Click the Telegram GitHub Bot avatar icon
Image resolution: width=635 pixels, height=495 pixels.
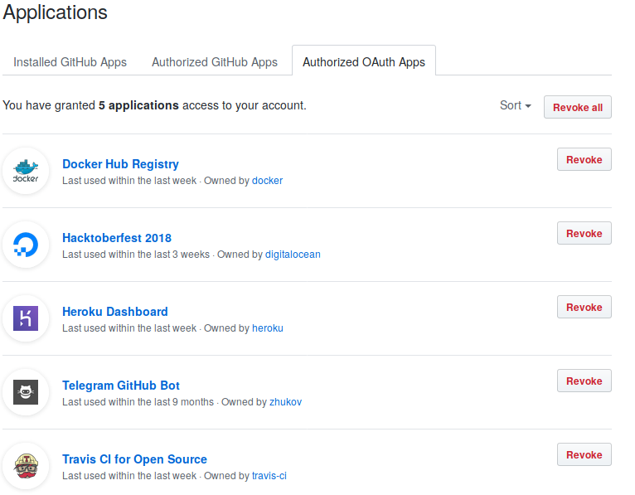[26, 392]
